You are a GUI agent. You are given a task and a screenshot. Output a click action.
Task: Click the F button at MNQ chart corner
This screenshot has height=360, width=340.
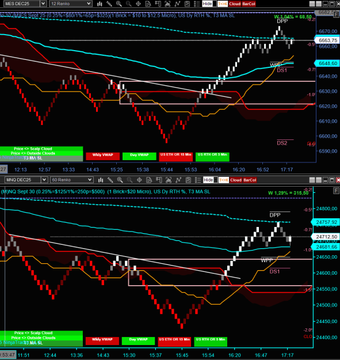[x=336, y=190]
